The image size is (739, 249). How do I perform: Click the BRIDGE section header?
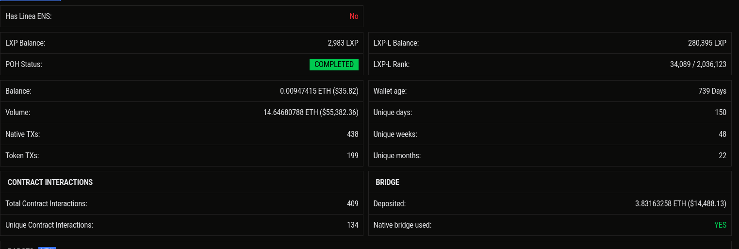387,183
